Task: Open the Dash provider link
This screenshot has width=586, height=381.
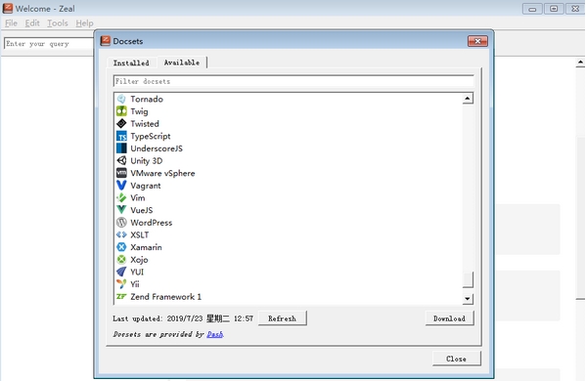Action: pos(215,334)
